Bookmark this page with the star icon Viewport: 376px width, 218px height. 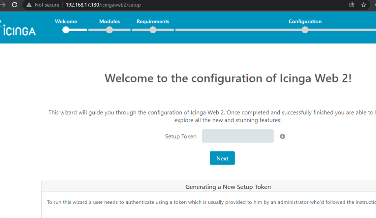(x=364, y=5)
